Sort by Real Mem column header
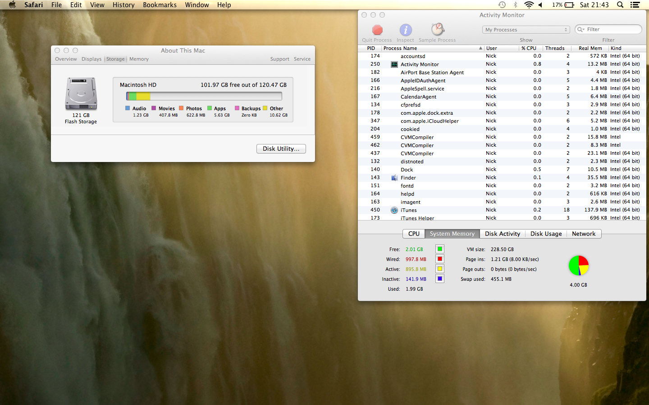 pyautogui.click(x=590, y=48)
